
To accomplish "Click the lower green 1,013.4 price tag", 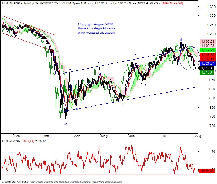I will pos(207,72).
